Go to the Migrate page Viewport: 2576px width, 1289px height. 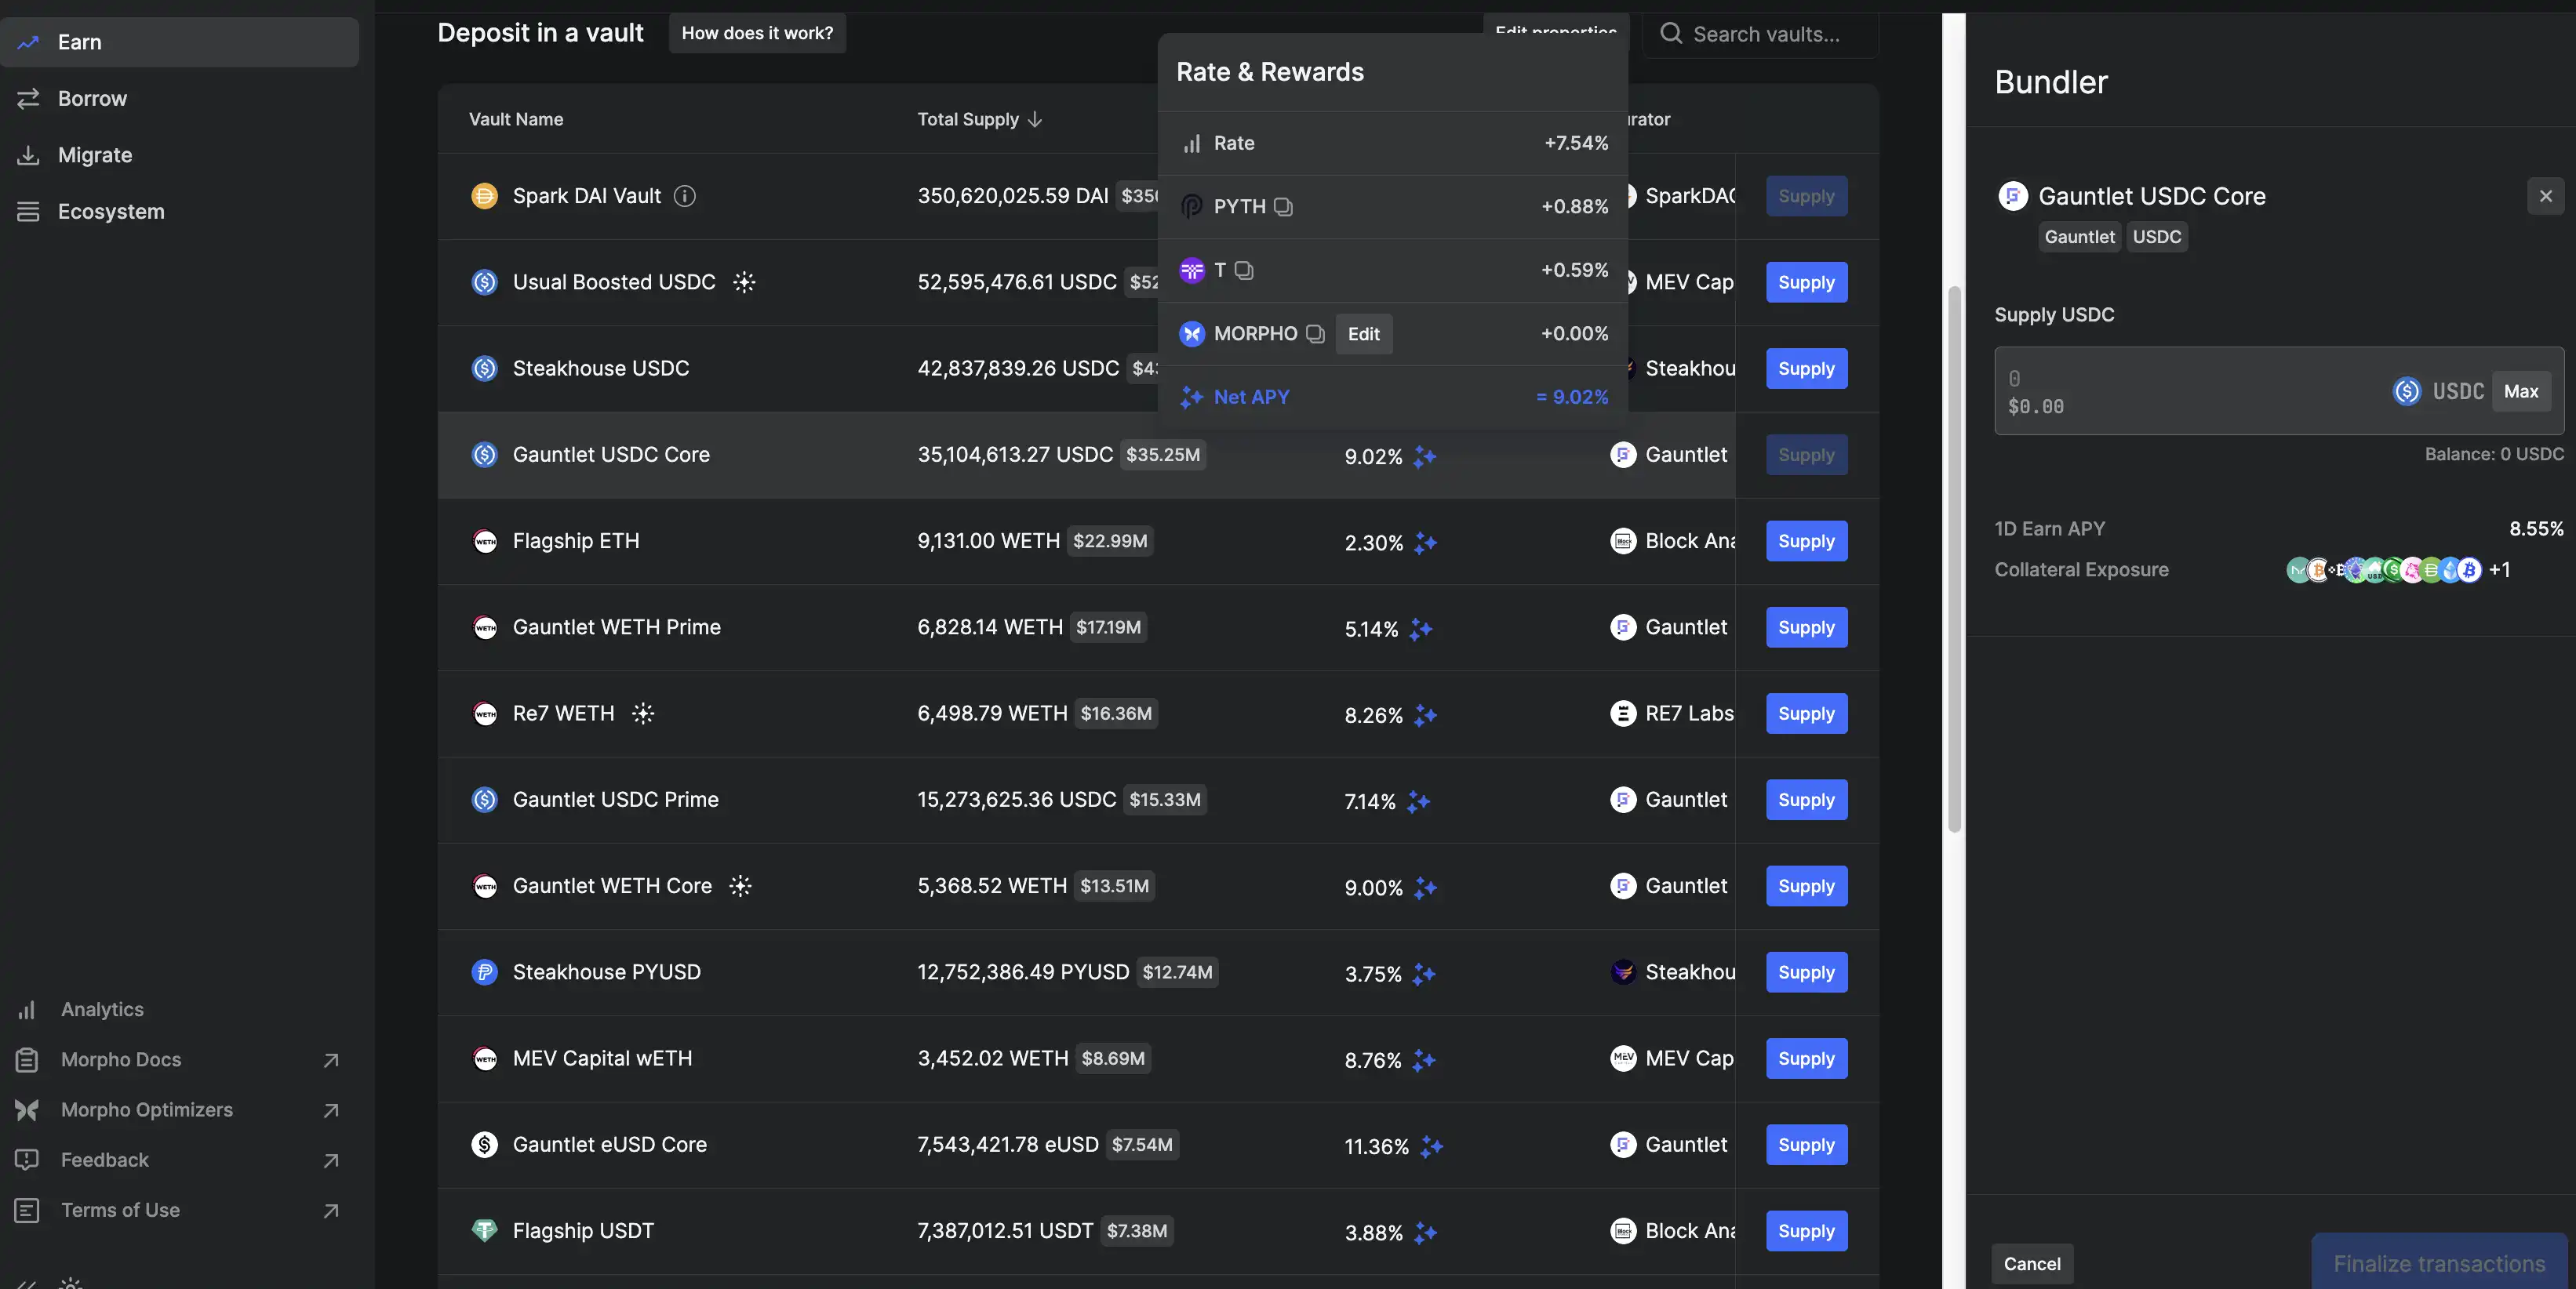coord(94,155)
